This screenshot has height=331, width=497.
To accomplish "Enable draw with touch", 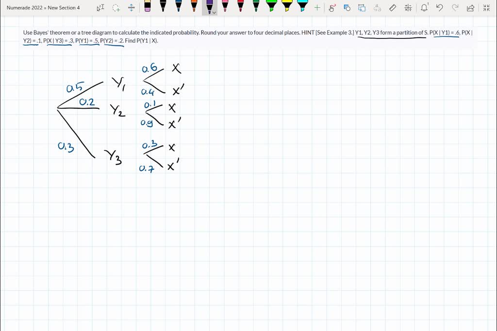I will 332,7.
